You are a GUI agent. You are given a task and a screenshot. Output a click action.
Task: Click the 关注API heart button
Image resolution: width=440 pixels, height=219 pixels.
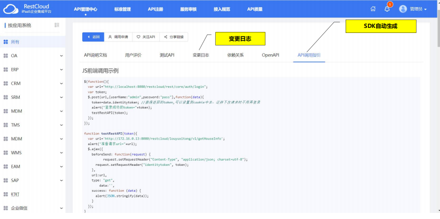pyautogui.click(x=146, y=37)
